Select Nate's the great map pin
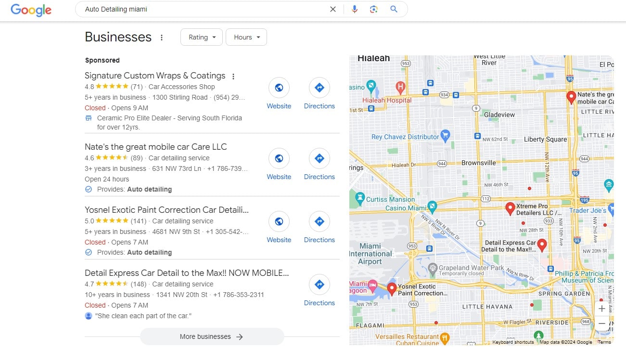Viewport: 626px width, 349px height. coord(571,98)
